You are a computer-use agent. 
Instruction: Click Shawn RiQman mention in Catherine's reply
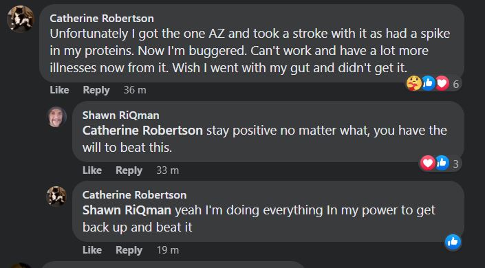tap(127, 210)
